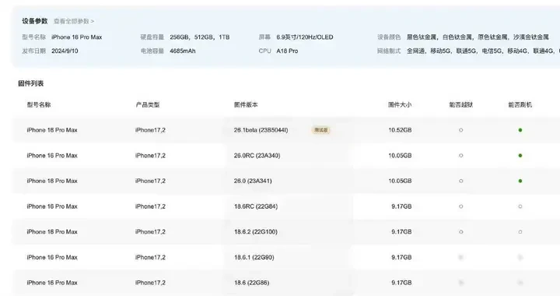Image resolution: width=560 pixels, height=296 pixels.
Task: Click the 能否刷机 column header
Action: coord(520,104)
